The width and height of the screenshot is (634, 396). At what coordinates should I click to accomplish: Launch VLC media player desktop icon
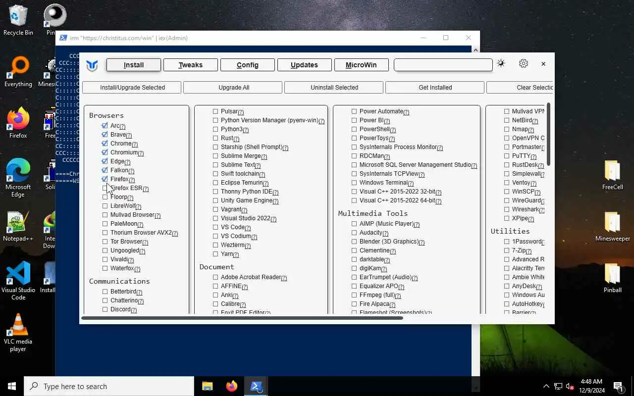coord(18,333)
